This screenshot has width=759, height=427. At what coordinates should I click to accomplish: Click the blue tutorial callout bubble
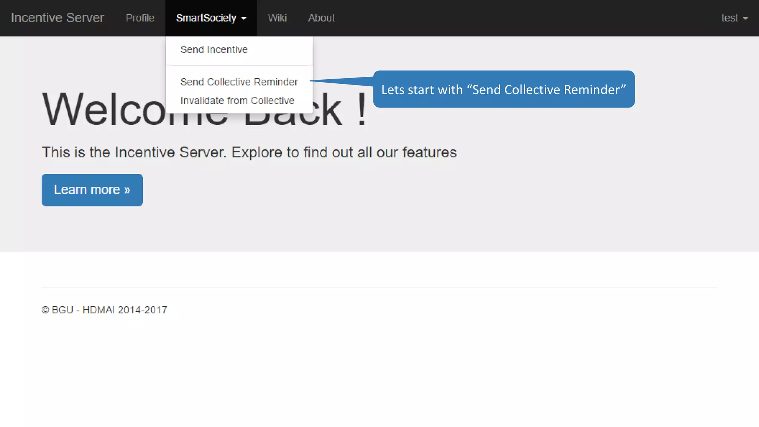click(x=504, y=89)
